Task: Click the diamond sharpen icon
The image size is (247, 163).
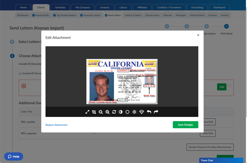Action: coord(142,112)
